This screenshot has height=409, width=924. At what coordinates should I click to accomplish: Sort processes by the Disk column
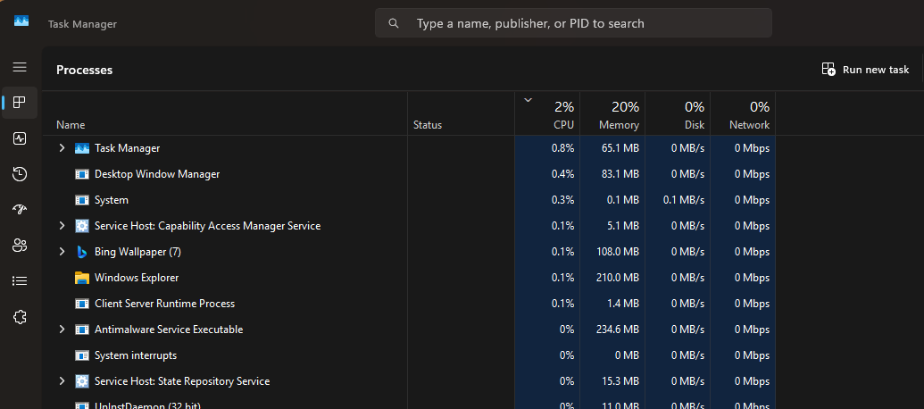point(678,113)
